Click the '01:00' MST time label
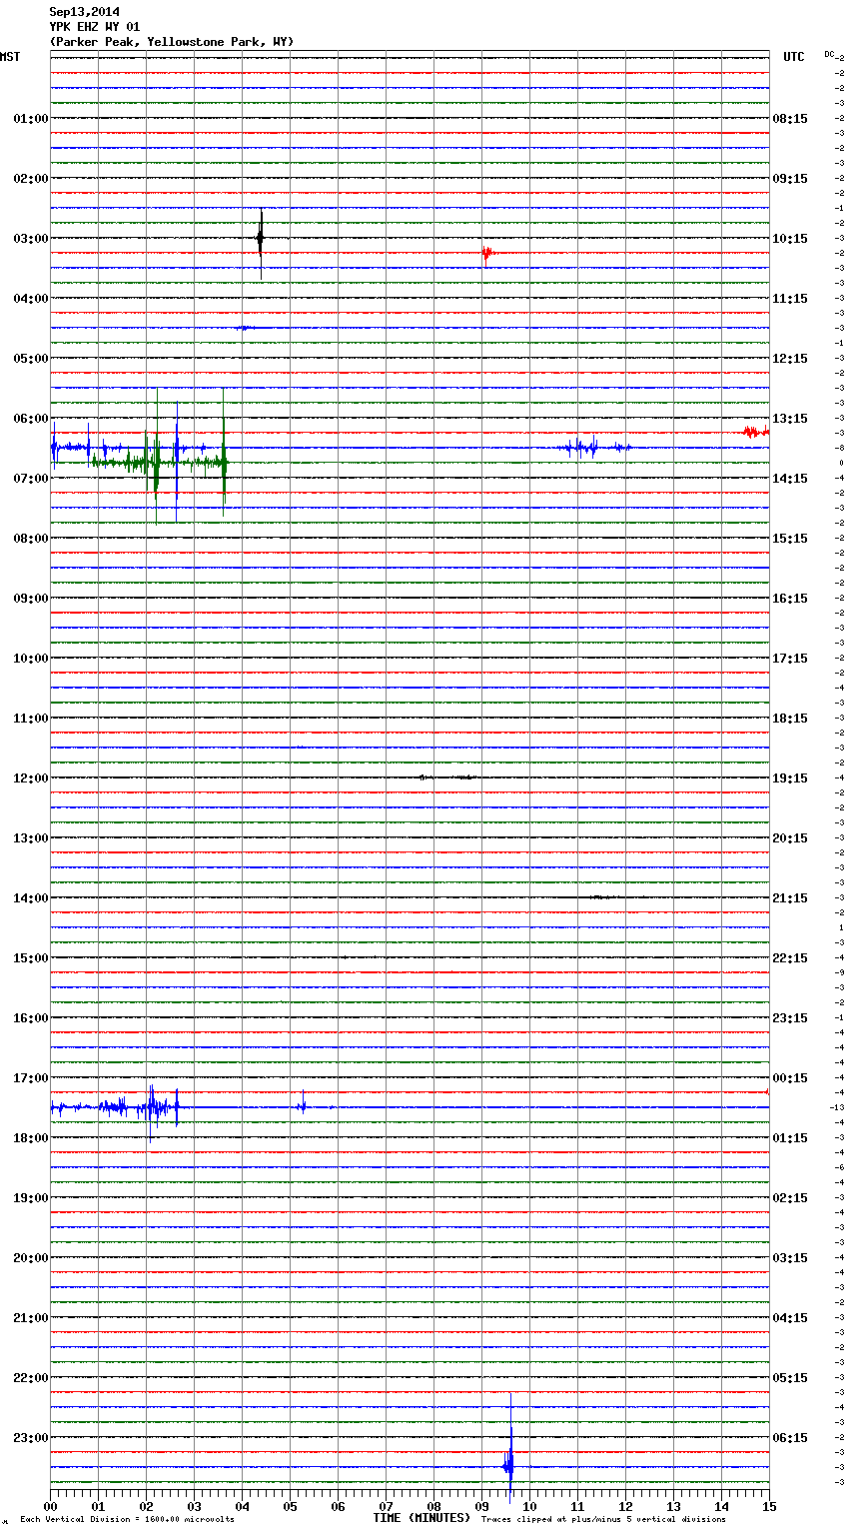 point(30,119)
